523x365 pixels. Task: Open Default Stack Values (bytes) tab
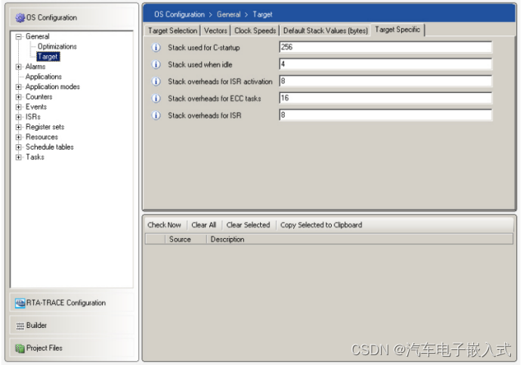click(325, 31)
